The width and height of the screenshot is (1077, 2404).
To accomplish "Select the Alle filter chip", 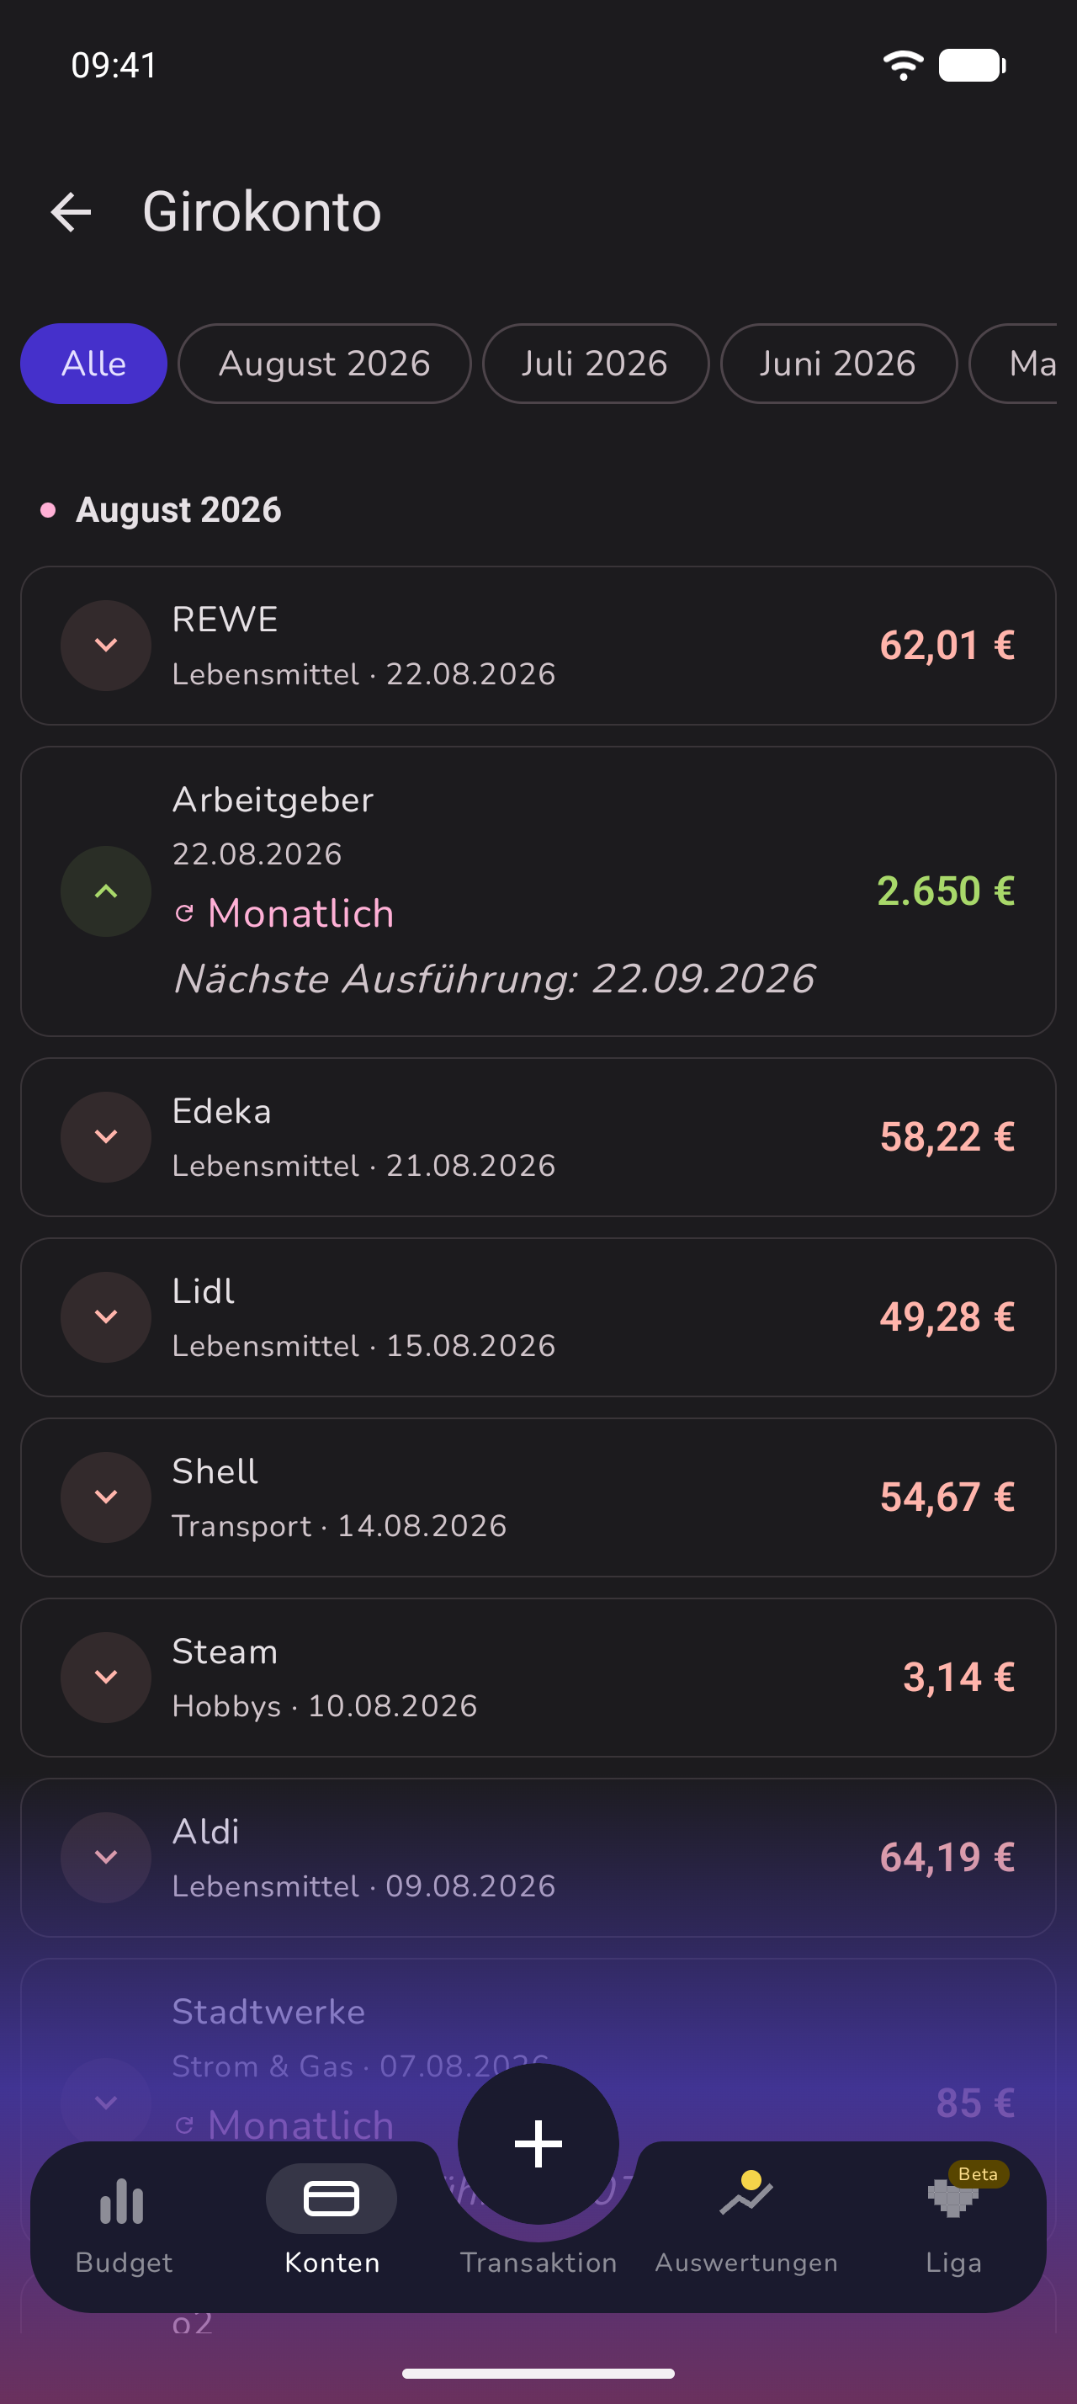I will (93, 363).
